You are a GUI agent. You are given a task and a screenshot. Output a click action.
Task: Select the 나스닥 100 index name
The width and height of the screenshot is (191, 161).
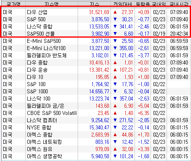click(38, 99)
